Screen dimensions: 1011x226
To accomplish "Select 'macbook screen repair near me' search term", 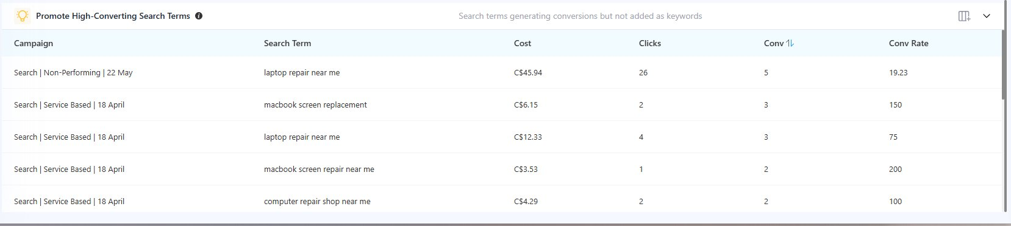I will (x=319, y=169).
